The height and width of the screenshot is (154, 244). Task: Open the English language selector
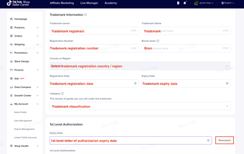228,3
